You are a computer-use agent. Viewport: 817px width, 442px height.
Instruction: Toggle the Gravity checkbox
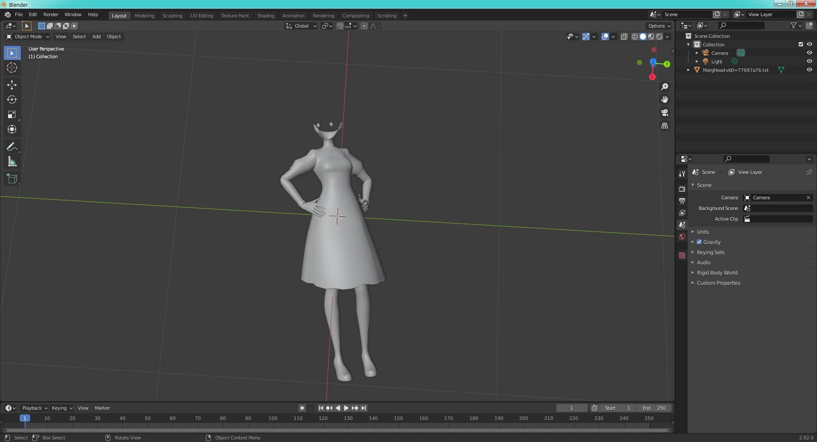tap(699, 242)
